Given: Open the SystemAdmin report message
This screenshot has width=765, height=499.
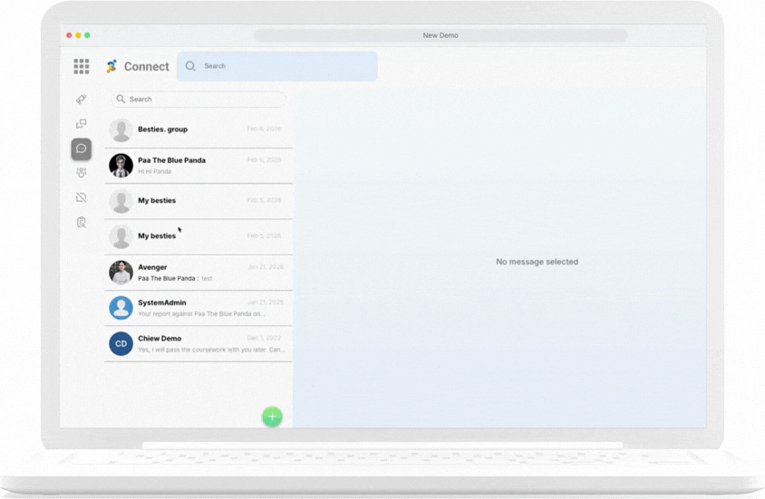Looking at the screenshot, I should pyautogui.click(x=199, y=308).
